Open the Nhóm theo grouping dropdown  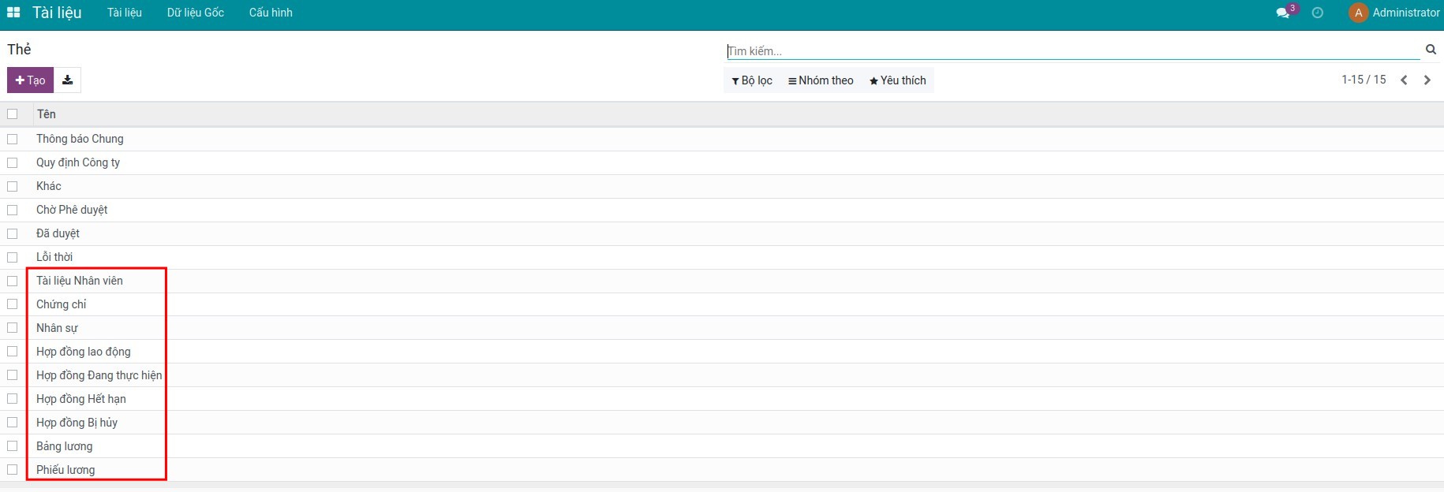(821, 80)
